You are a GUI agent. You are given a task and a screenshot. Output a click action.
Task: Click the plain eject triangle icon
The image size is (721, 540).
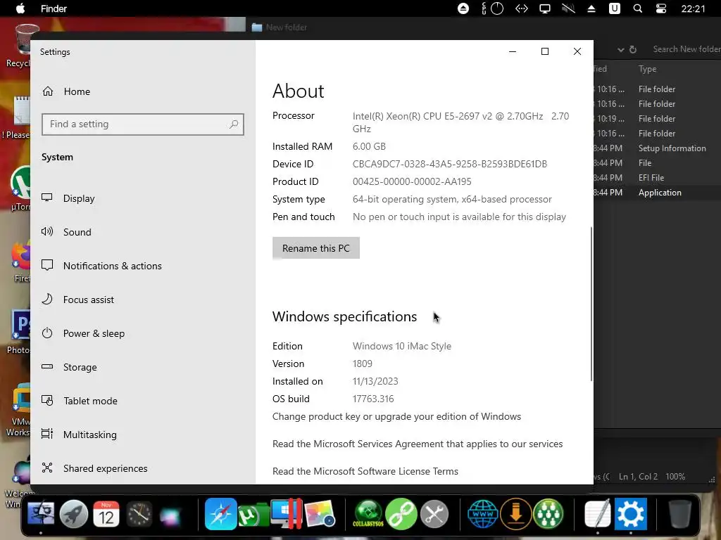[591, 8]
